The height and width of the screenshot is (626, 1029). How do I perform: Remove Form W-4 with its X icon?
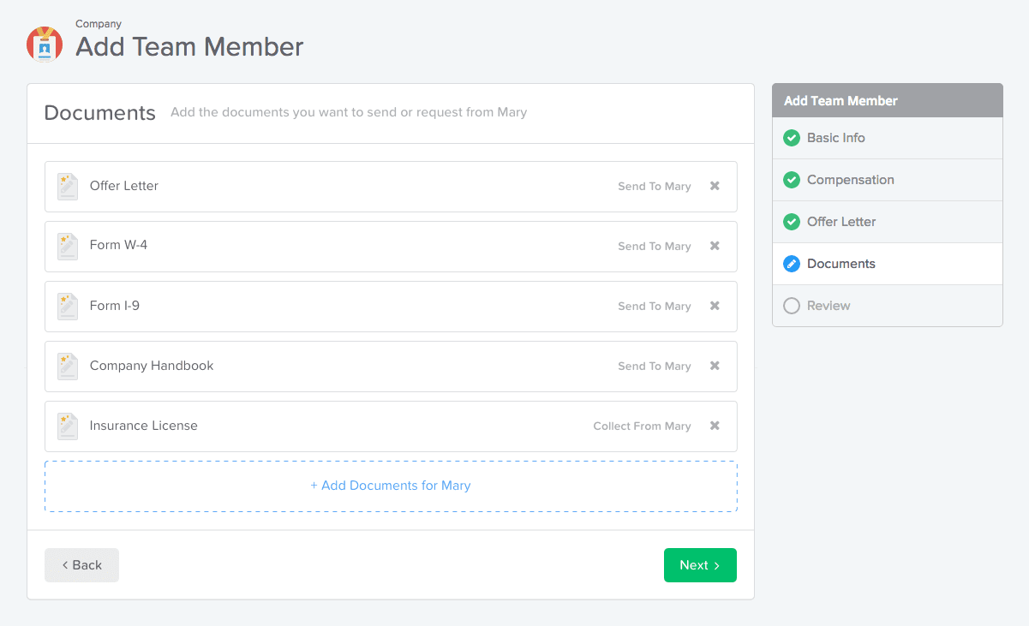(715, 246)
